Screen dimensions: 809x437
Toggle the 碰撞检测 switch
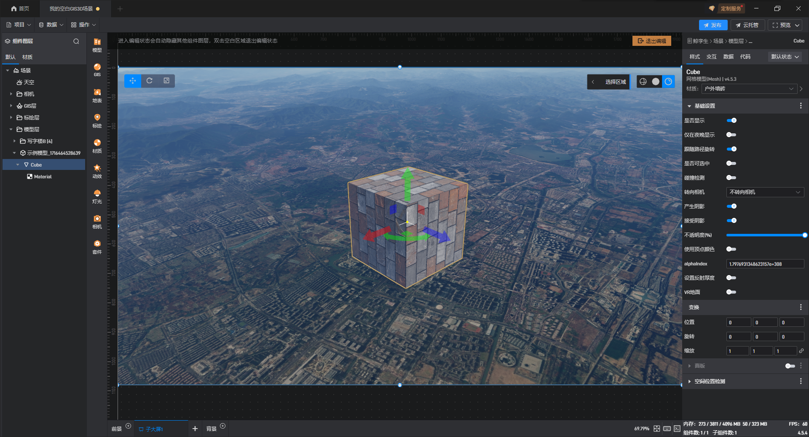click(731, 177)
